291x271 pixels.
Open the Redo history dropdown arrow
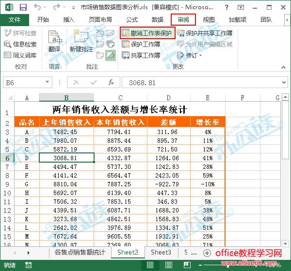click(65, 7)
